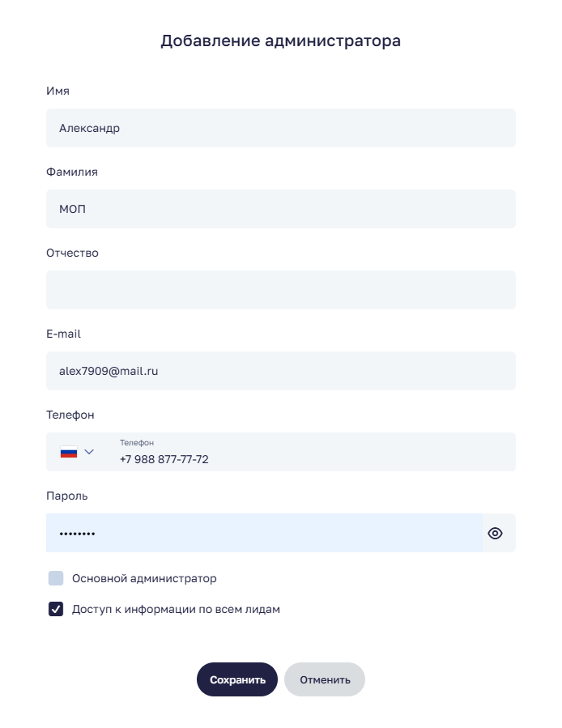Click the Фамилия field containing МОП
The width and height of the screenshot is (562, 728).
click(280, 209)
